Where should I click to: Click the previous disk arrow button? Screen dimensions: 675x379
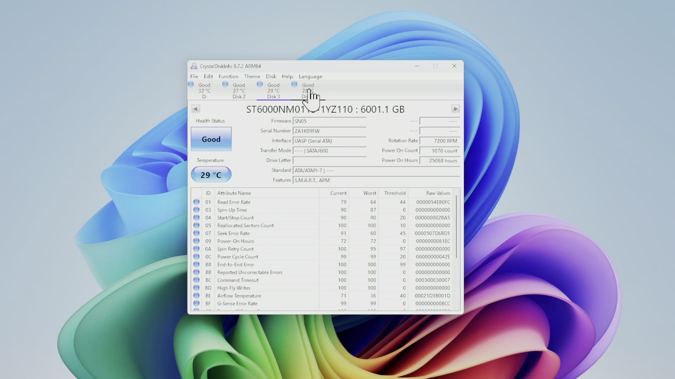pyautogui.click(x=195, y=109)
